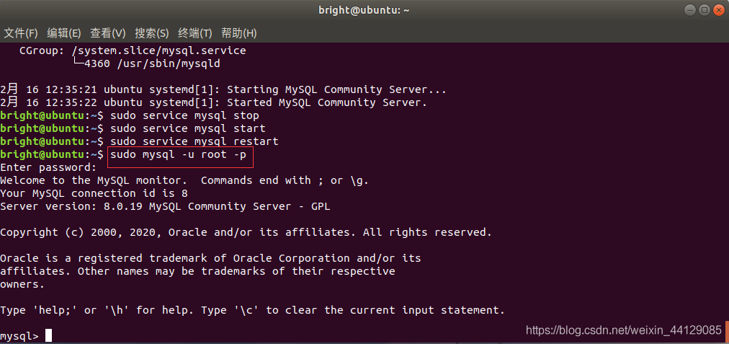Screen dimensions: 729x344
Task: Maximize the terminal window
Action: tap(704, 10)
